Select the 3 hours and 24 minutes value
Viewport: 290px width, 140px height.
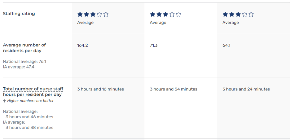click(x=246, y=89)
